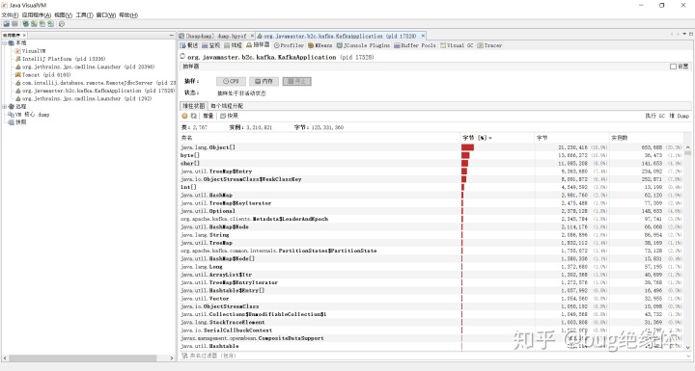Open the Tools (工具) menu

coord(84,15)
